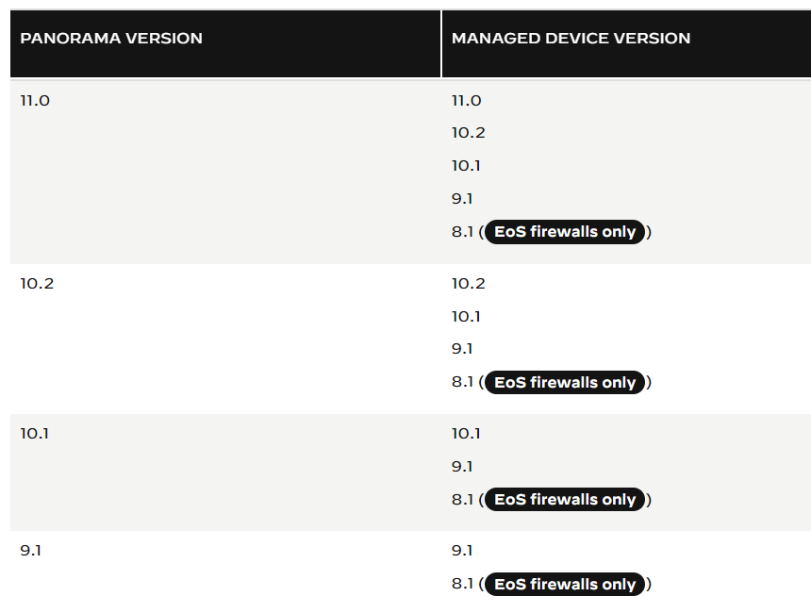Click EoS firewalls only badge in 10.1 row
The height and width of the screenshot is (613, 811).
point(565,499)
